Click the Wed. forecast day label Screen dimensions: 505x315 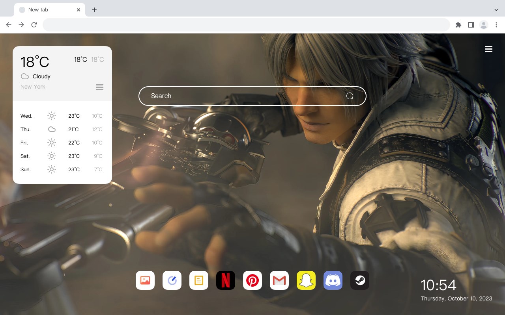click(x=26, y=116)
